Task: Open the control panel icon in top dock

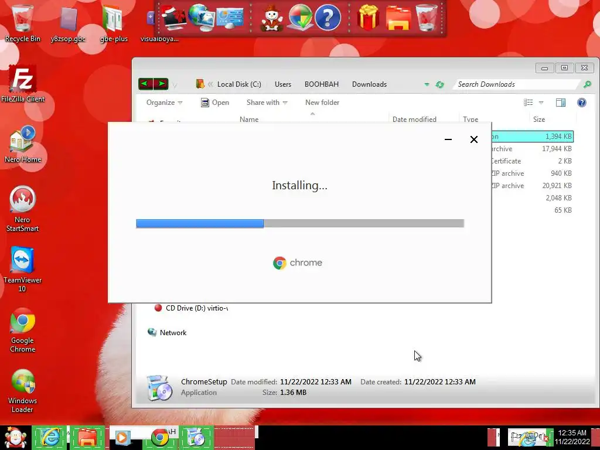Action: [x=230, y=18]
